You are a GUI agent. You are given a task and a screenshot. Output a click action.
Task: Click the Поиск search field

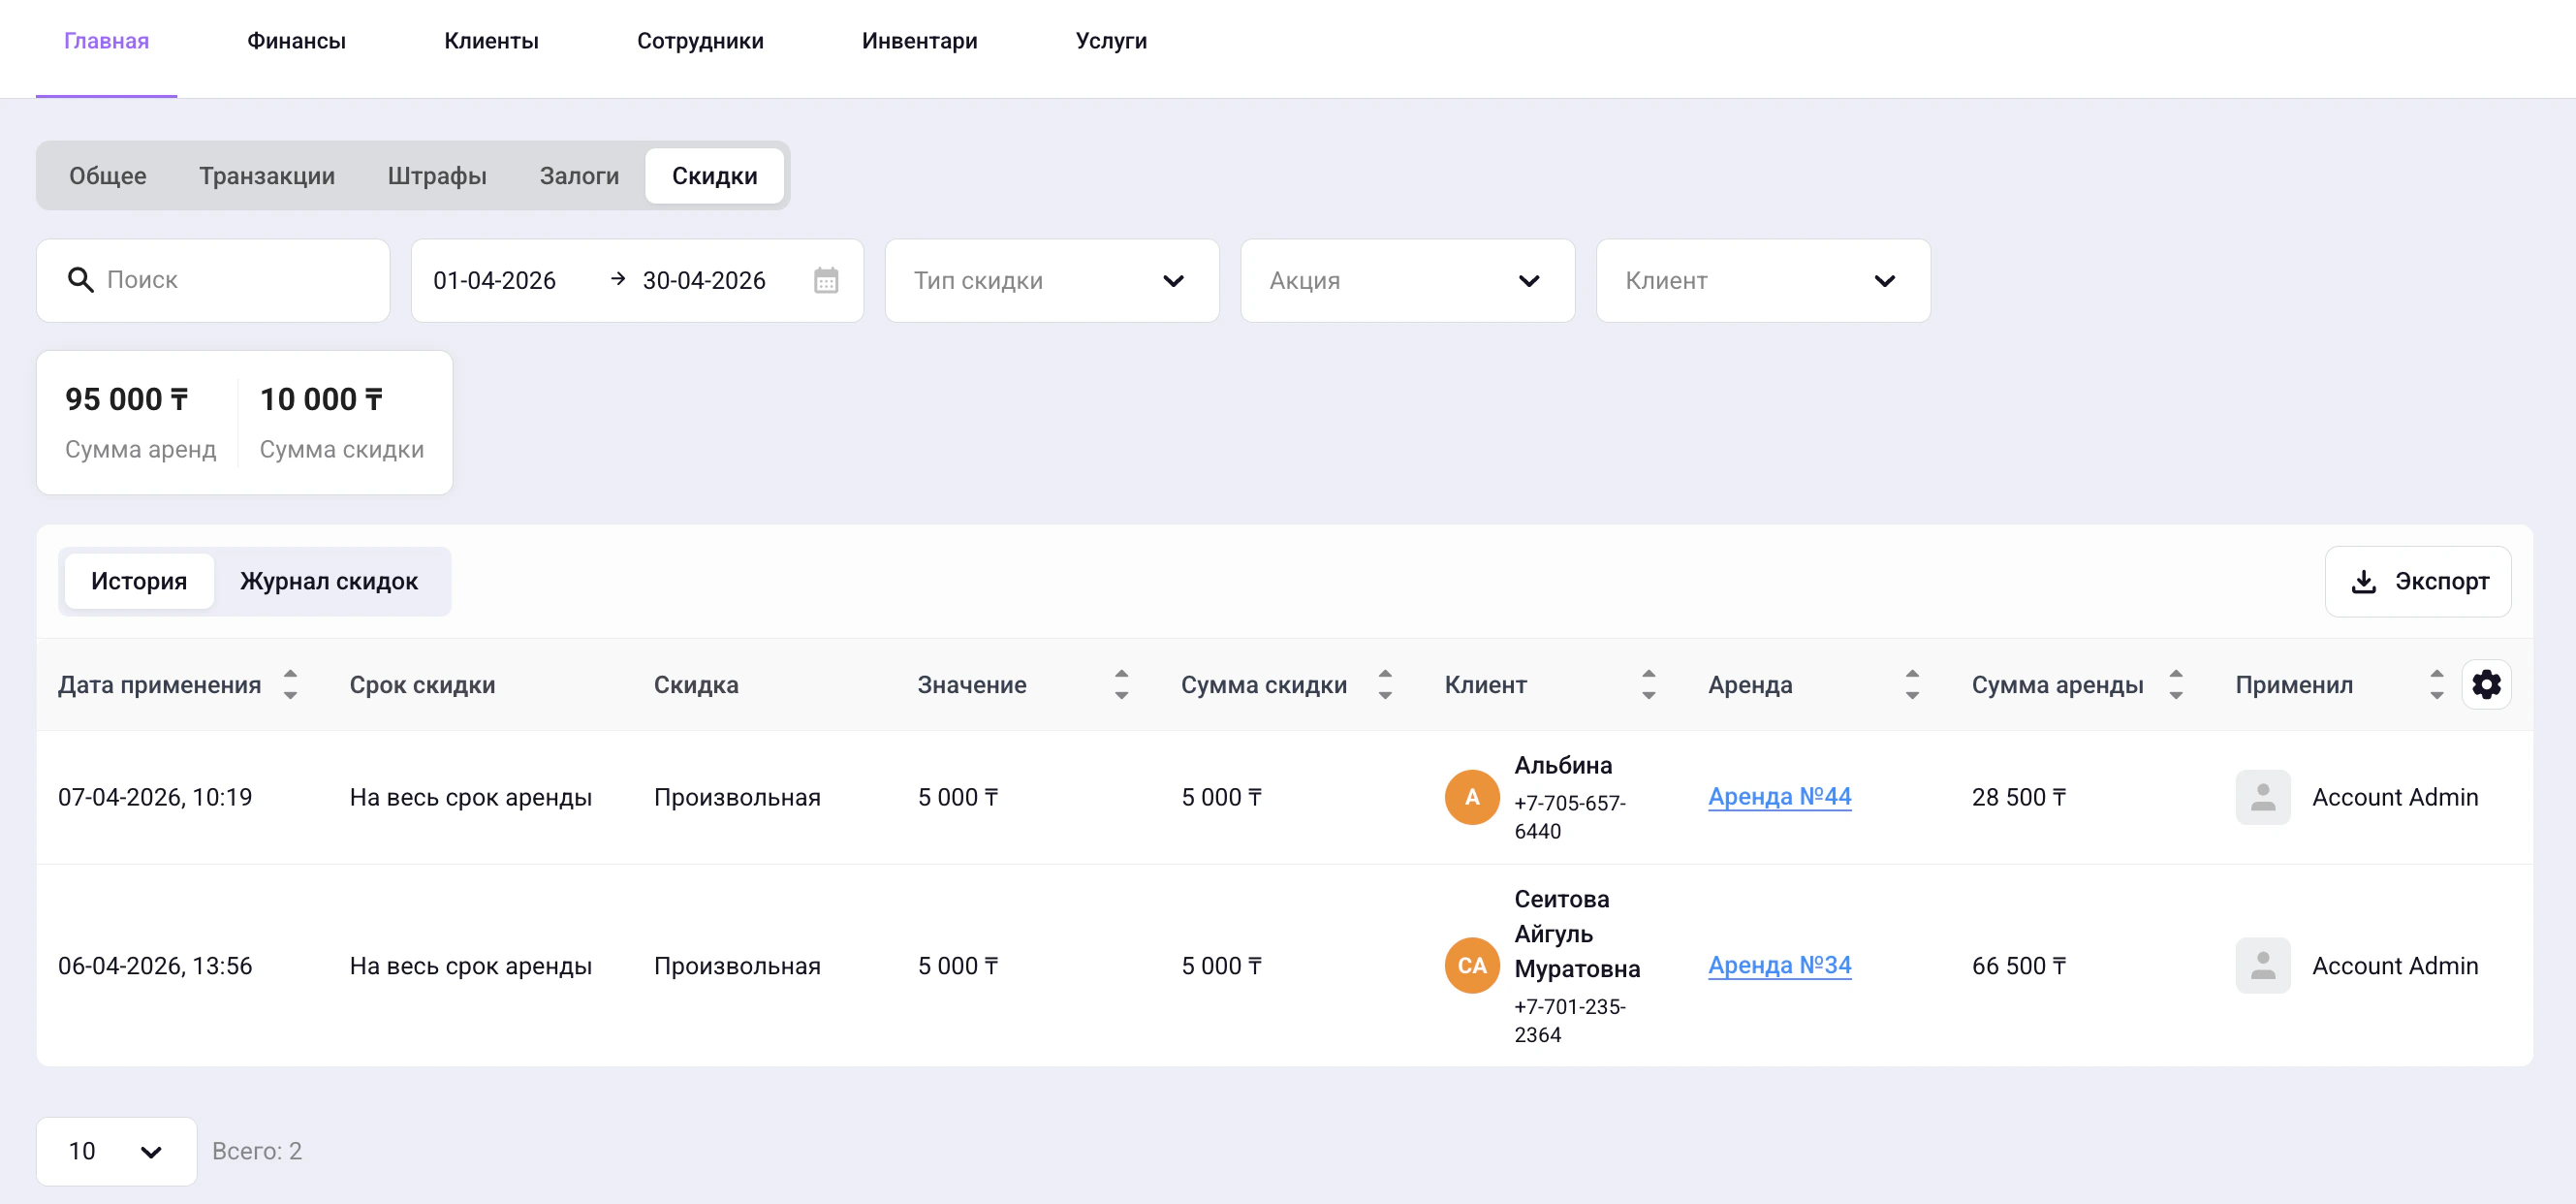tap(230, 280)
